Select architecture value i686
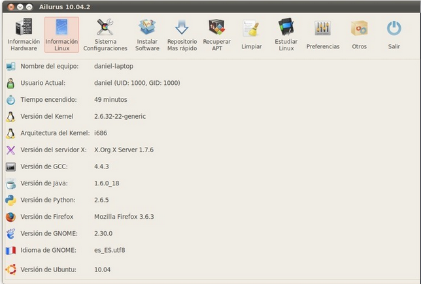This screenshot has height=284, width=421. pos(101,133)
